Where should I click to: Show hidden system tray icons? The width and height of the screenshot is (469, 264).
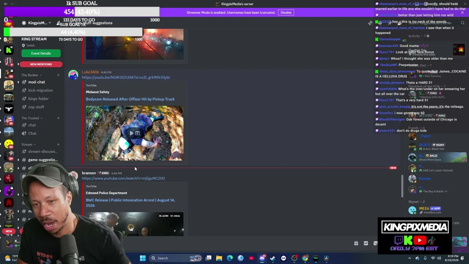tap(410, 258)
